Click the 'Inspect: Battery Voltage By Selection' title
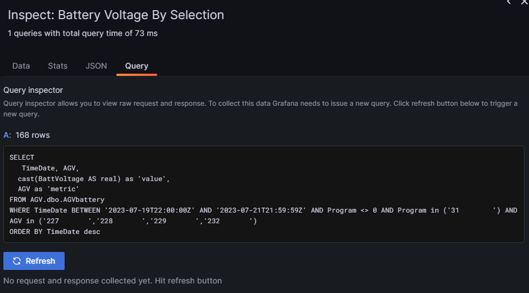Screen dimensions: 529x293 tap(116, 15)
